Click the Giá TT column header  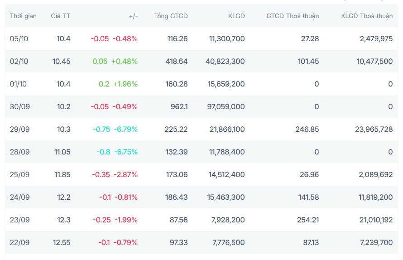61,16
